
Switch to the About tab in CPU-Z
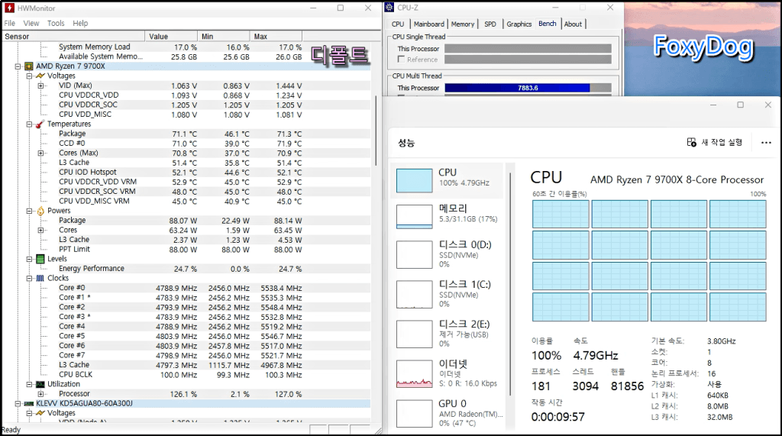573,24
